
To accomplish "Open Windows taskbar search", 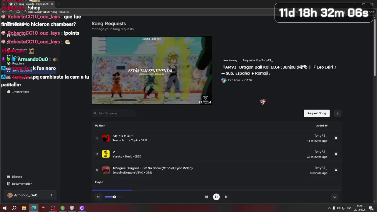I will [x=14, y=208].
